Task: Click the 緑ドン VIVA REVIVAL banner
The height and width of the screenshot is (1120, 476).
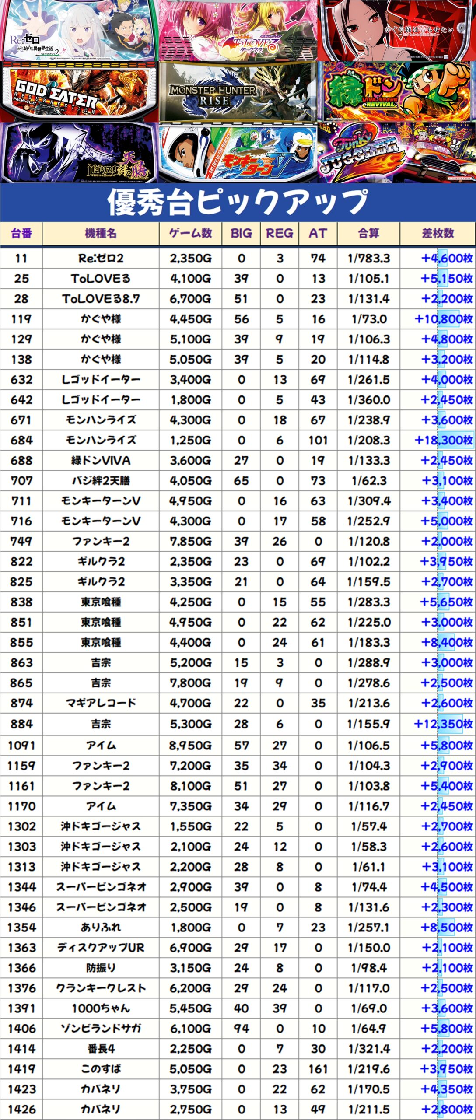Action: [x=397, y=91]
